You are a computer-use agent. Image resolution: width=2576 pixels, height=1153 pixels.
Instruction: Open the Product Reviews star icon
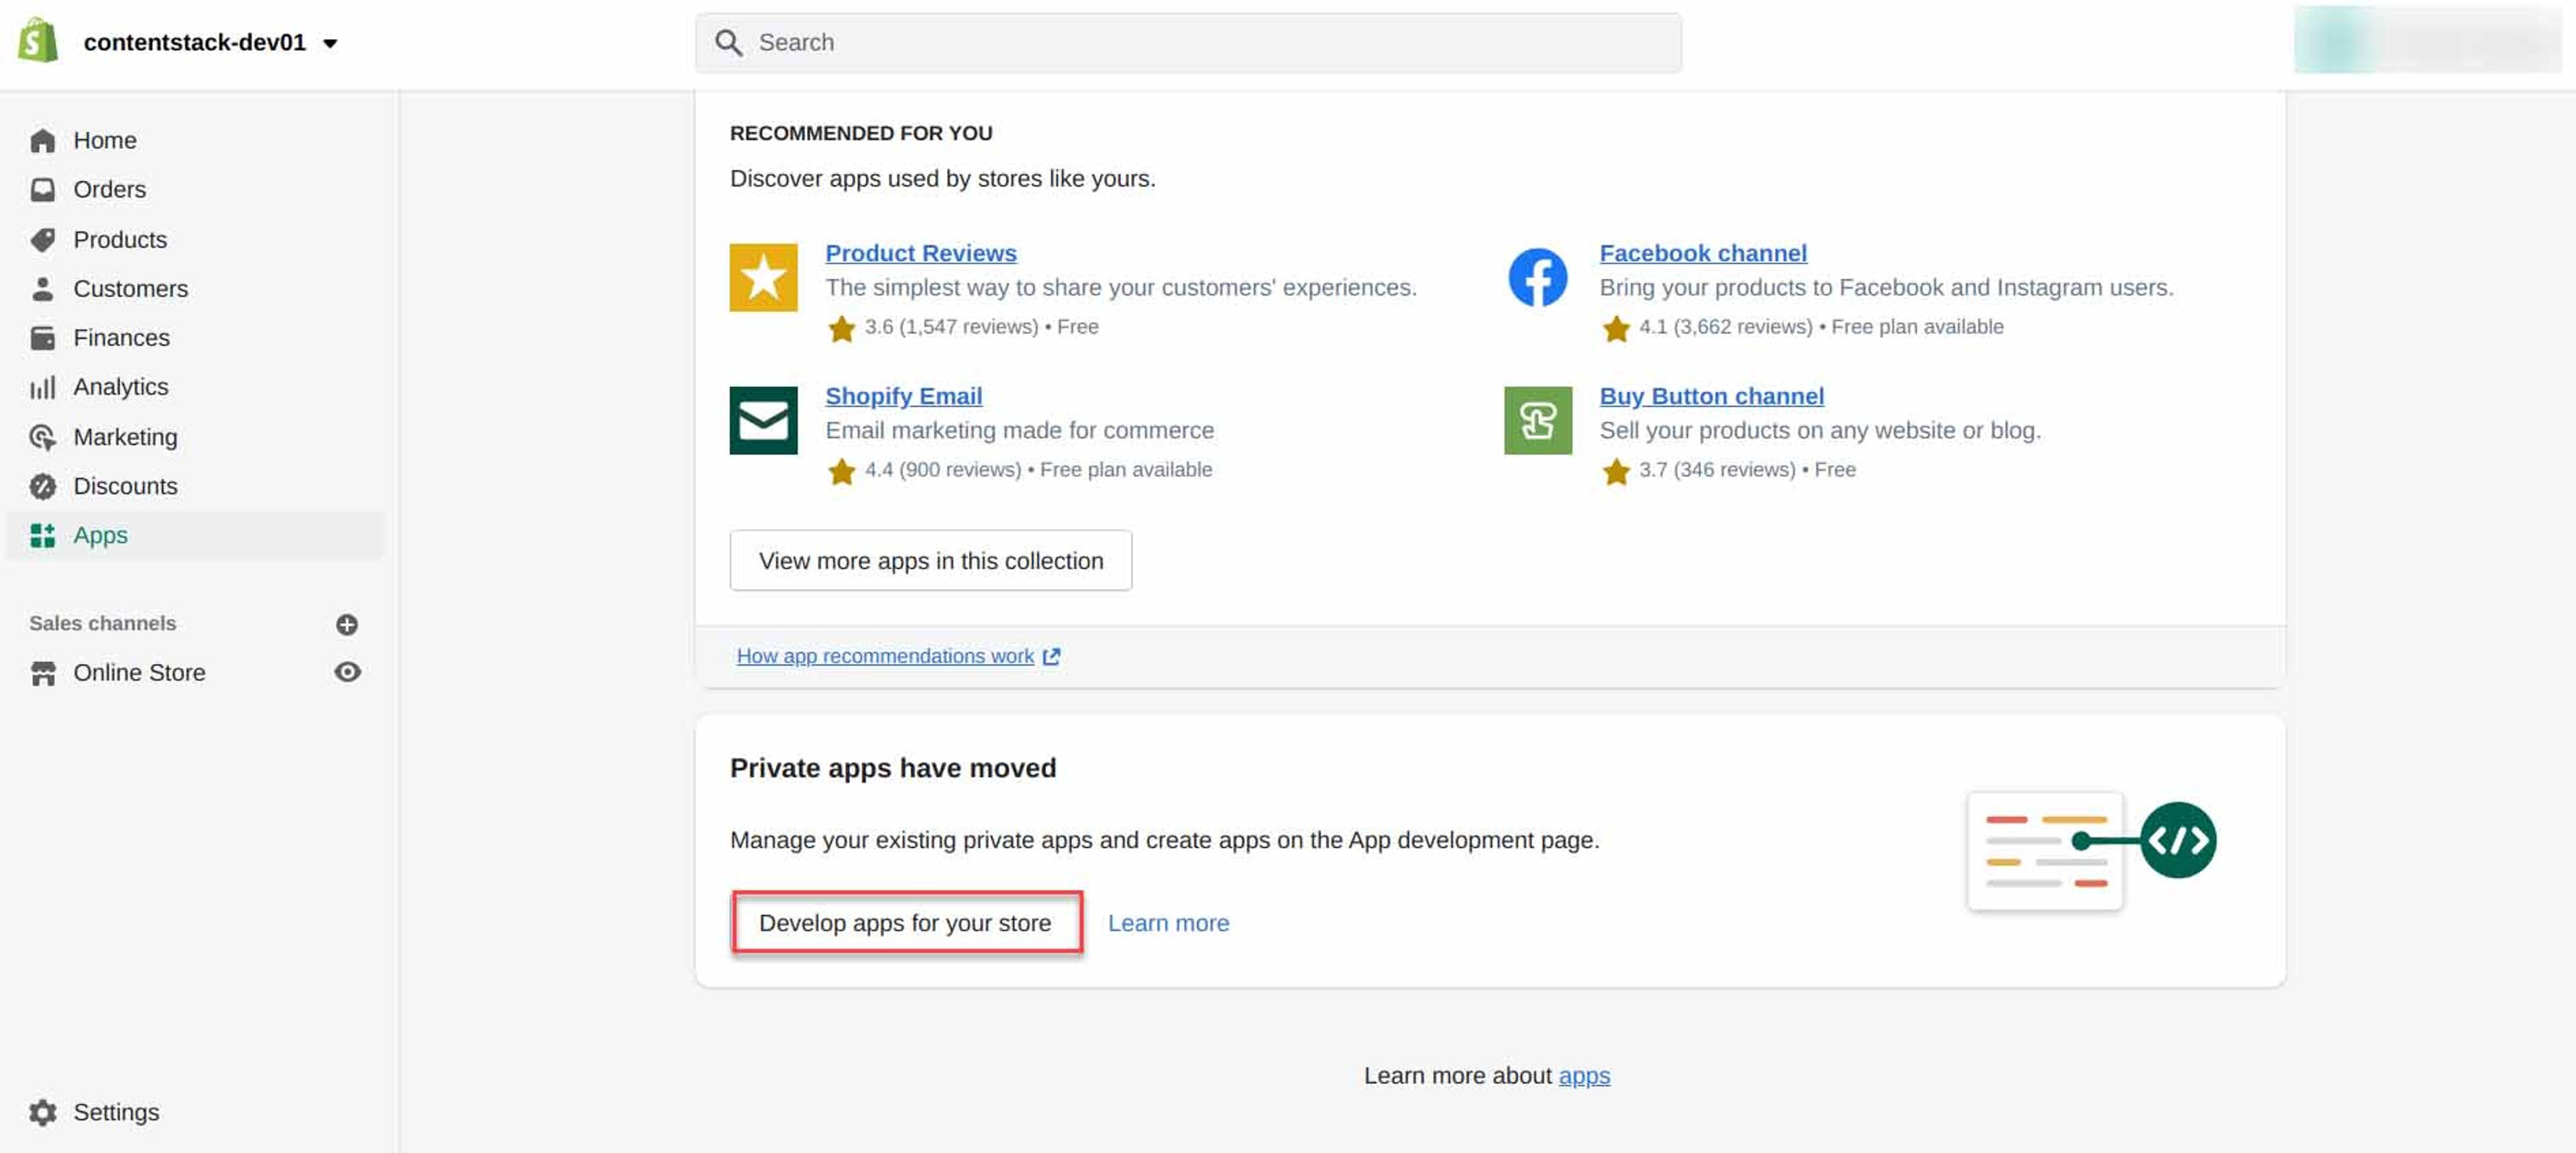[763, 277]
